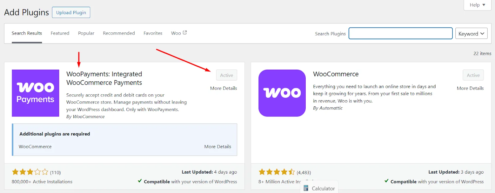This screenshot has width=495, height=193.
Task: Click Active button on WooCommerce card
Action: point(473,75)
